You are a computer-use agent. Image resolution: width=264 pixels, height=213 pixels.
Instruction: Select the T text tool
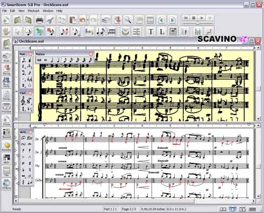[150, 32]
